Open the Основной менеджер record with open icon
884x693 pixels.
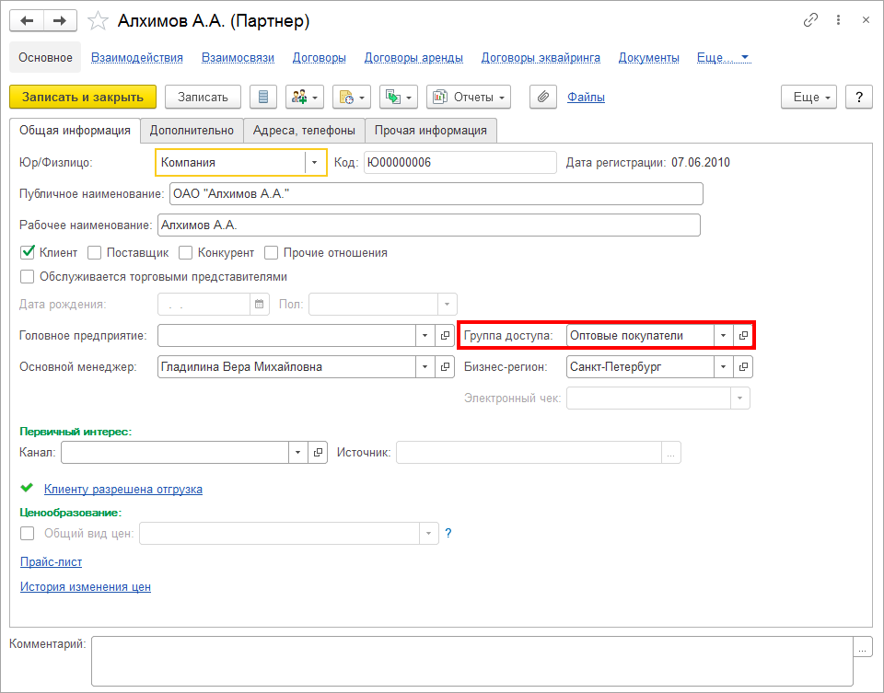(446, 366)
